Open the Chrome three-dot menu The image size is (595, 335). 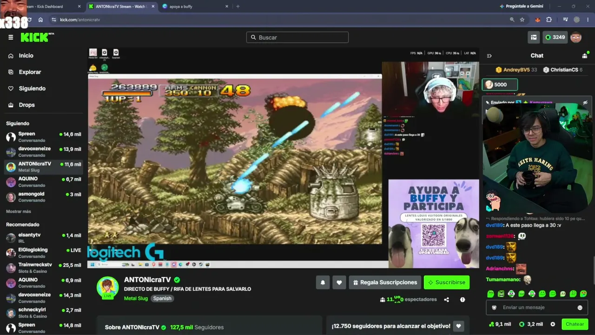[588, 20]
